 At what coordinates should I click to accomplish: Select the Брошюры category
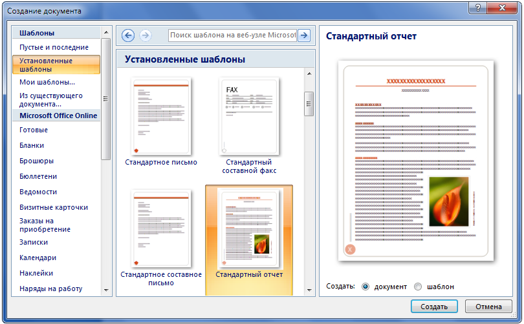[x=36, y=161]
